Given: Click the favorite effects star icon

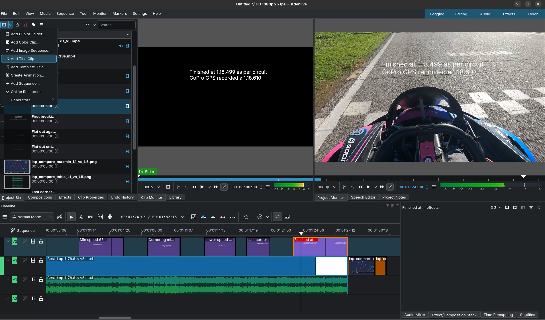Looking at the screenshot, I should (x=246, y=217).
